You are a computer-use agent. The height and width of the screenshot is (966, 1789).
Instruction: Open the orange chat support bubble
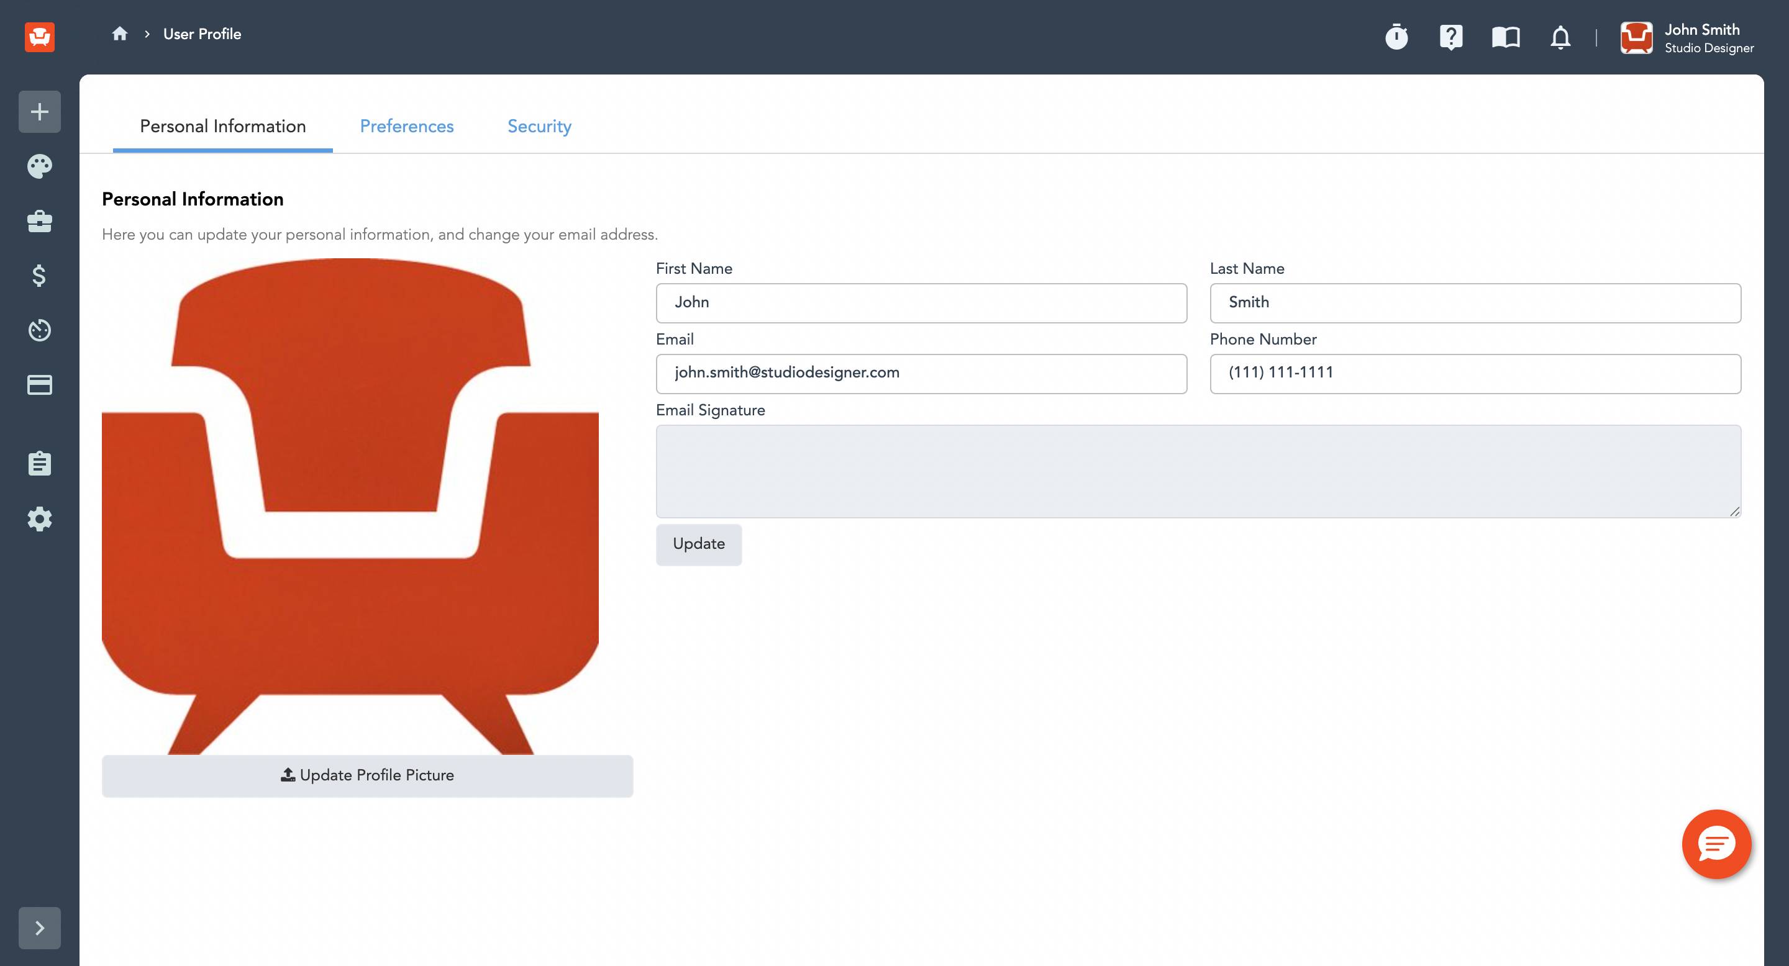point(1716,844)
